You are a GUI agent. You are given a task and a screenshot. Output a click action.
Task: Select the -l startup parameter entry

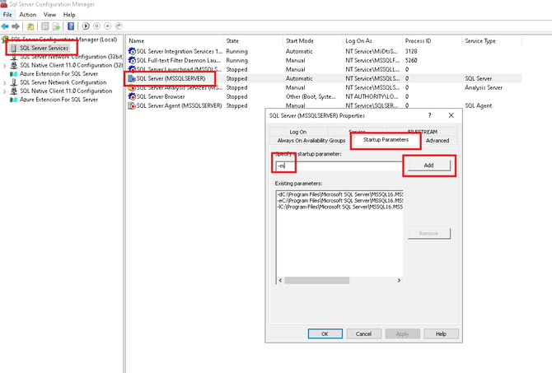pyautogui.click(x=340, y=207)
